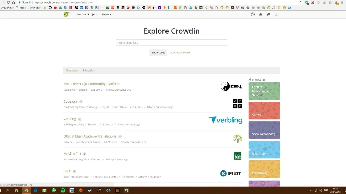
Task: Click the taskbar clock showing 14:10
Action: tap(335, 190)
